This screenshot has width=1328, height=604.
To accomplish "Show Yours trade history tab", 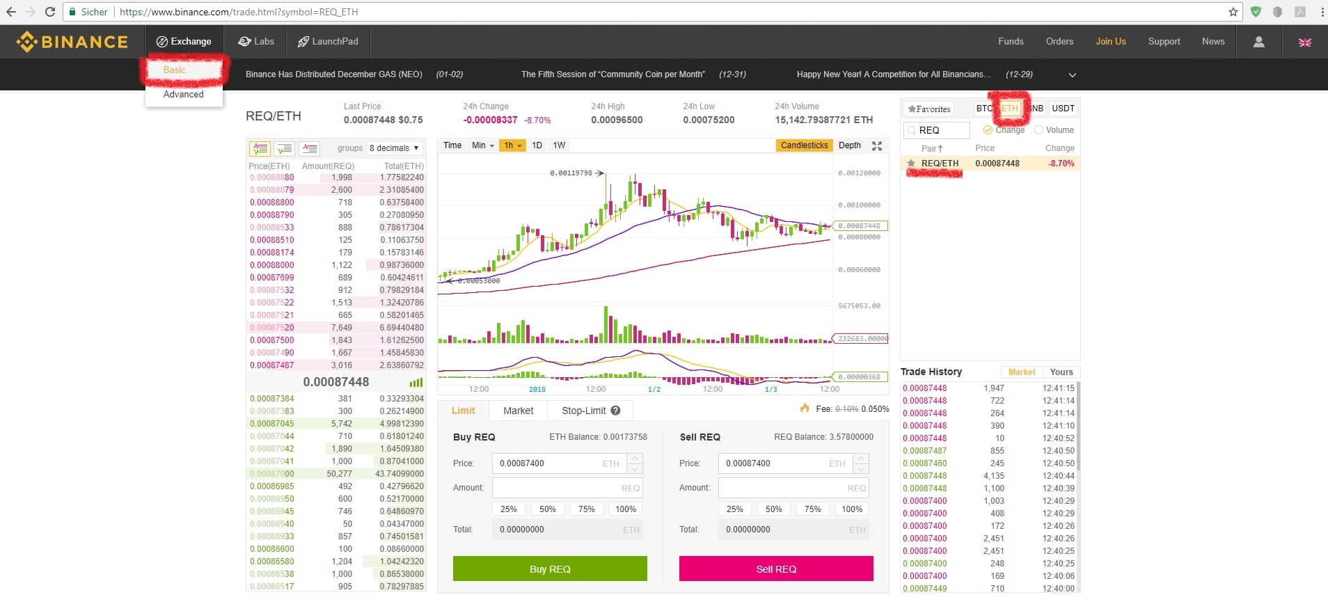I will 1061,372.
